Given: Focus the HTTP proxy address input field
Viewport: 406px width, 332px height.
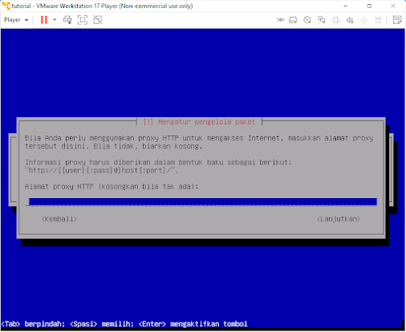Looking at the screenshot, I should point(203,202).
